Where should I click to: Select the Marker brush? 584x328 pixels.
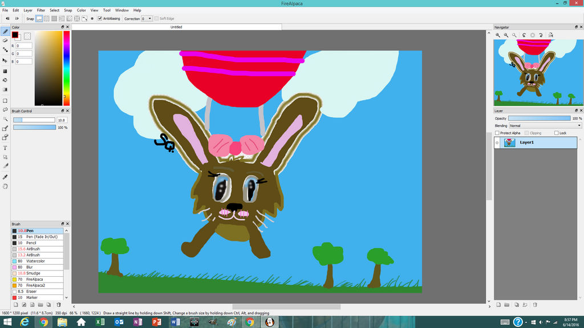(37, 297)
